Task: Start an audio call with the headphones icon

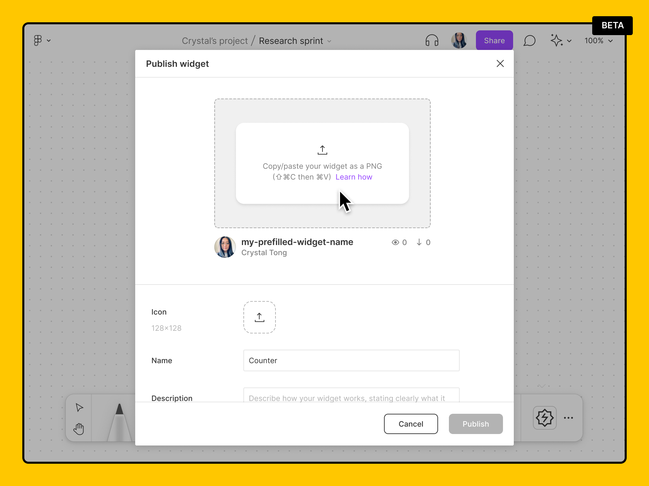Action: pos(432,40)
